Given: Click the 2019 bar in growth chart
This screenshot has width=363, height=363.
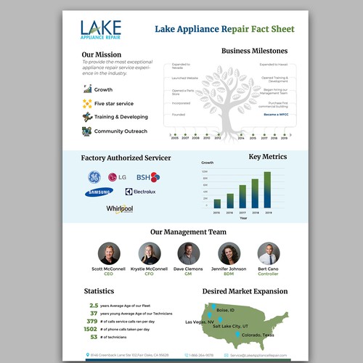Looking at the screenshot, I should click(267, 190).
